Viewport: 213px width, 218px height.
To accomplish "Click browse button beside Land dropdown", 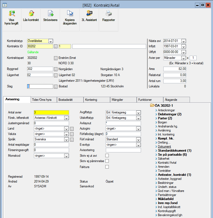I will (x=72, y=129).
